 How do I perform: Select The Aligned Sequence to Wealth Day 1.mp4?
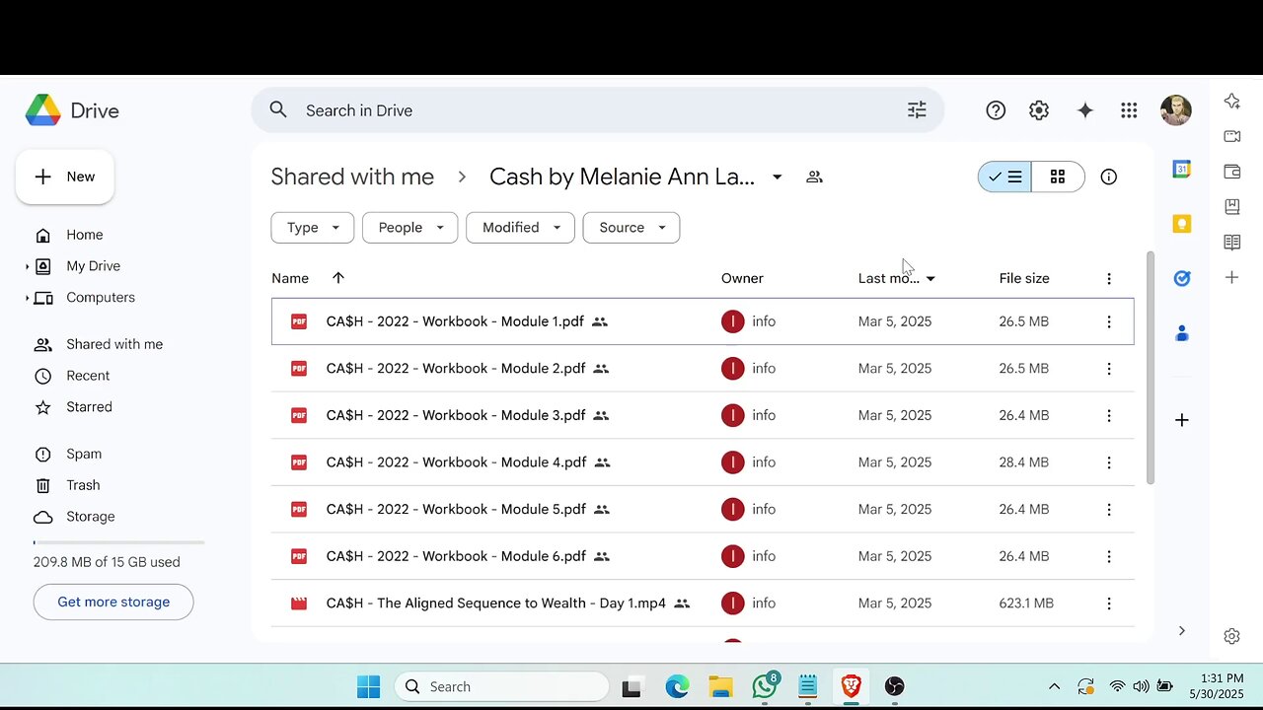coord(703,603)
